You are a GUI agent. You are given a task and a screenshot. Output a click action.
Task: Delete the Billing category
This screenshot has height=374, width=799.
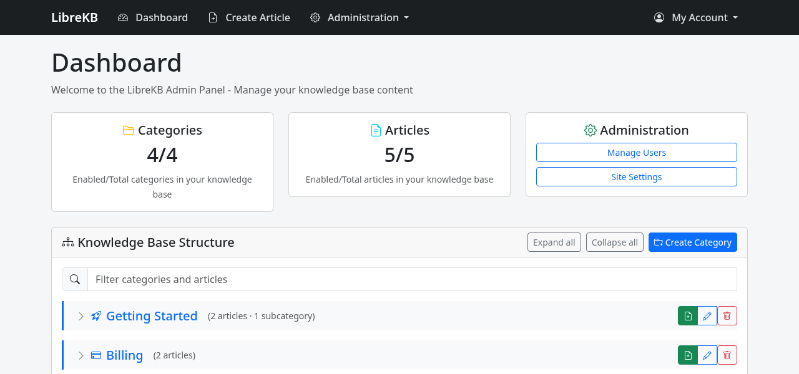coord(727,355)
